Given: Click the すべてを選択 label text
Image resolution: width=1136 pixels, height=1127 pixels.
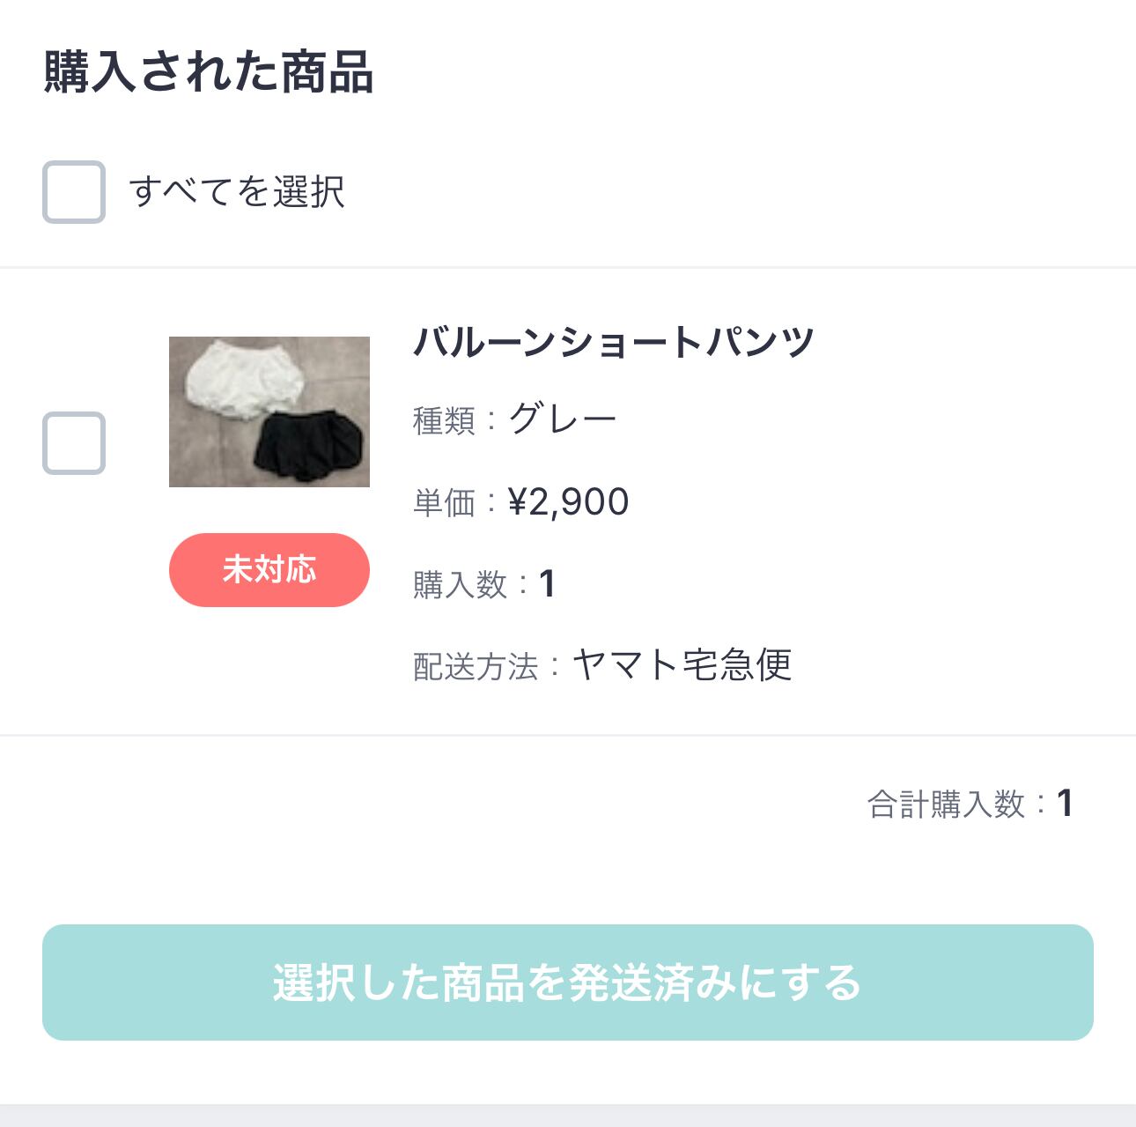Looking at the screenshot, I should (x=236, y=192).
